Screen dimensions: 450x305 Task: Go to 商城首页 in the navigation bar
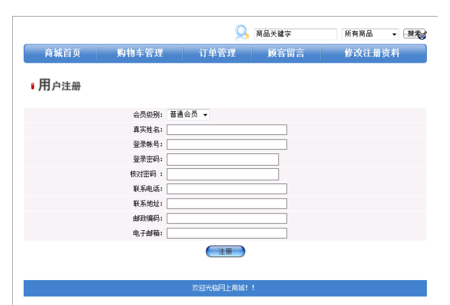click(x=63, y=53)
